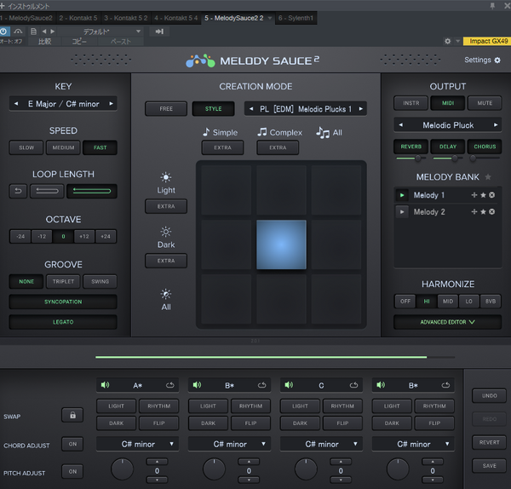Click the plugin power bypass icon
The width and height of the screenshot is (511, 489).
[3, 32]
